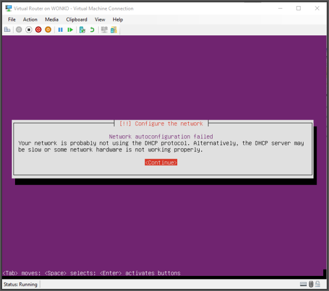Click the Virtual Machine Connection title icon

pos(9,8)
